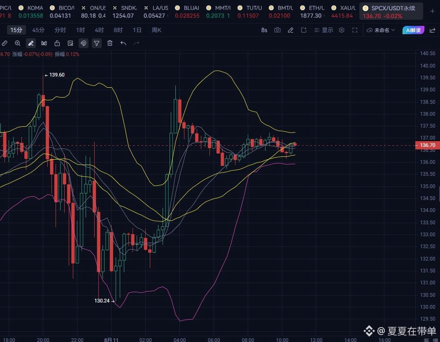The width and height of the screenshot is (440, 342).
Task: Toggle the drawing pencil mode
Action: (31, 43)
